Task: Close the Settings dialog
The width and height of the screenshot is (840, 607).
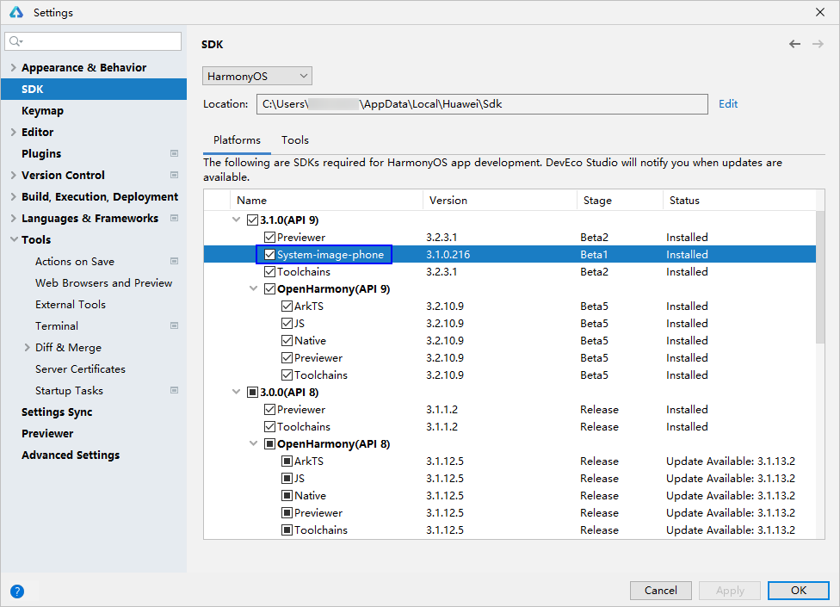Action: [x=820, y=12]
